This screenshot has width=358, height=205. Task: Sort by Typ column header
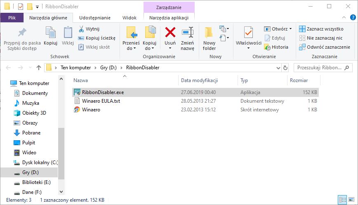[x=262, y=80]
